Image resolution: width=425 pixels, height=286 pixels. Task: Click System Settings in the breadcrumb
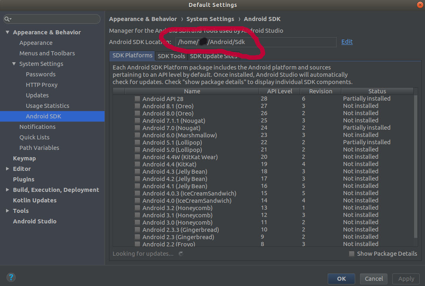point(210,19)
